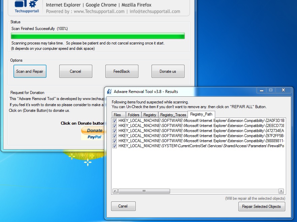This screenshot has width=297, height=222.
Task: Uncheck the SharedAccess FirewallPolicy entry
Action: pos(114,146)
